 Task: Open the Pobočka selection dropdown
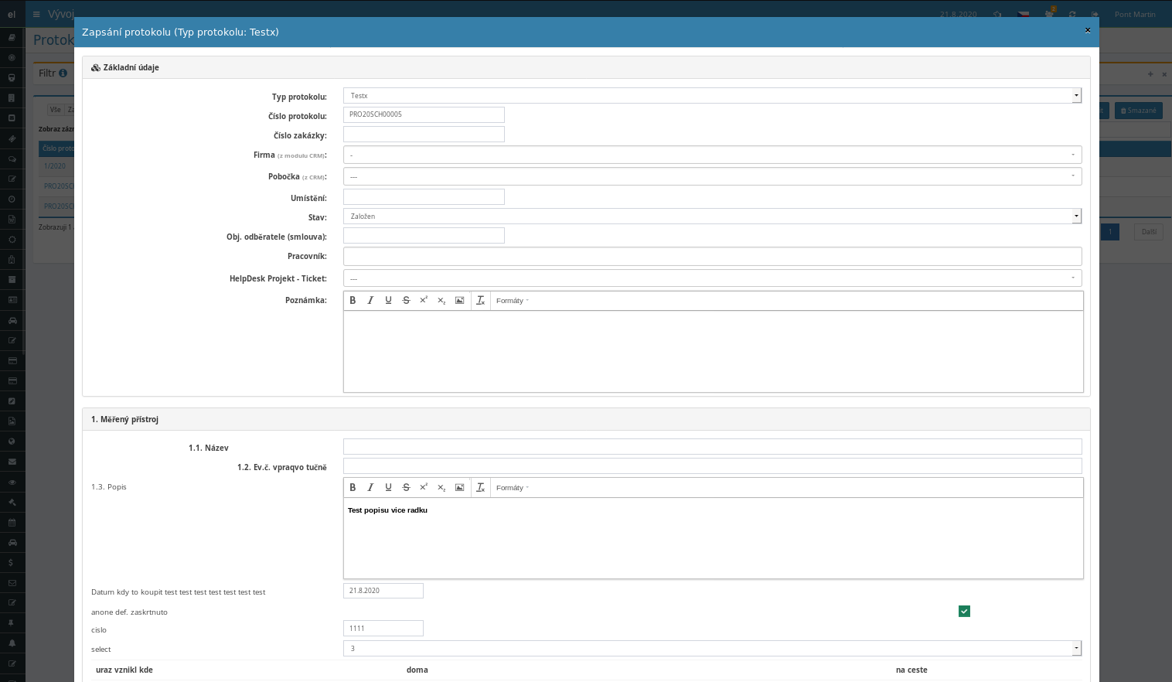711,176
